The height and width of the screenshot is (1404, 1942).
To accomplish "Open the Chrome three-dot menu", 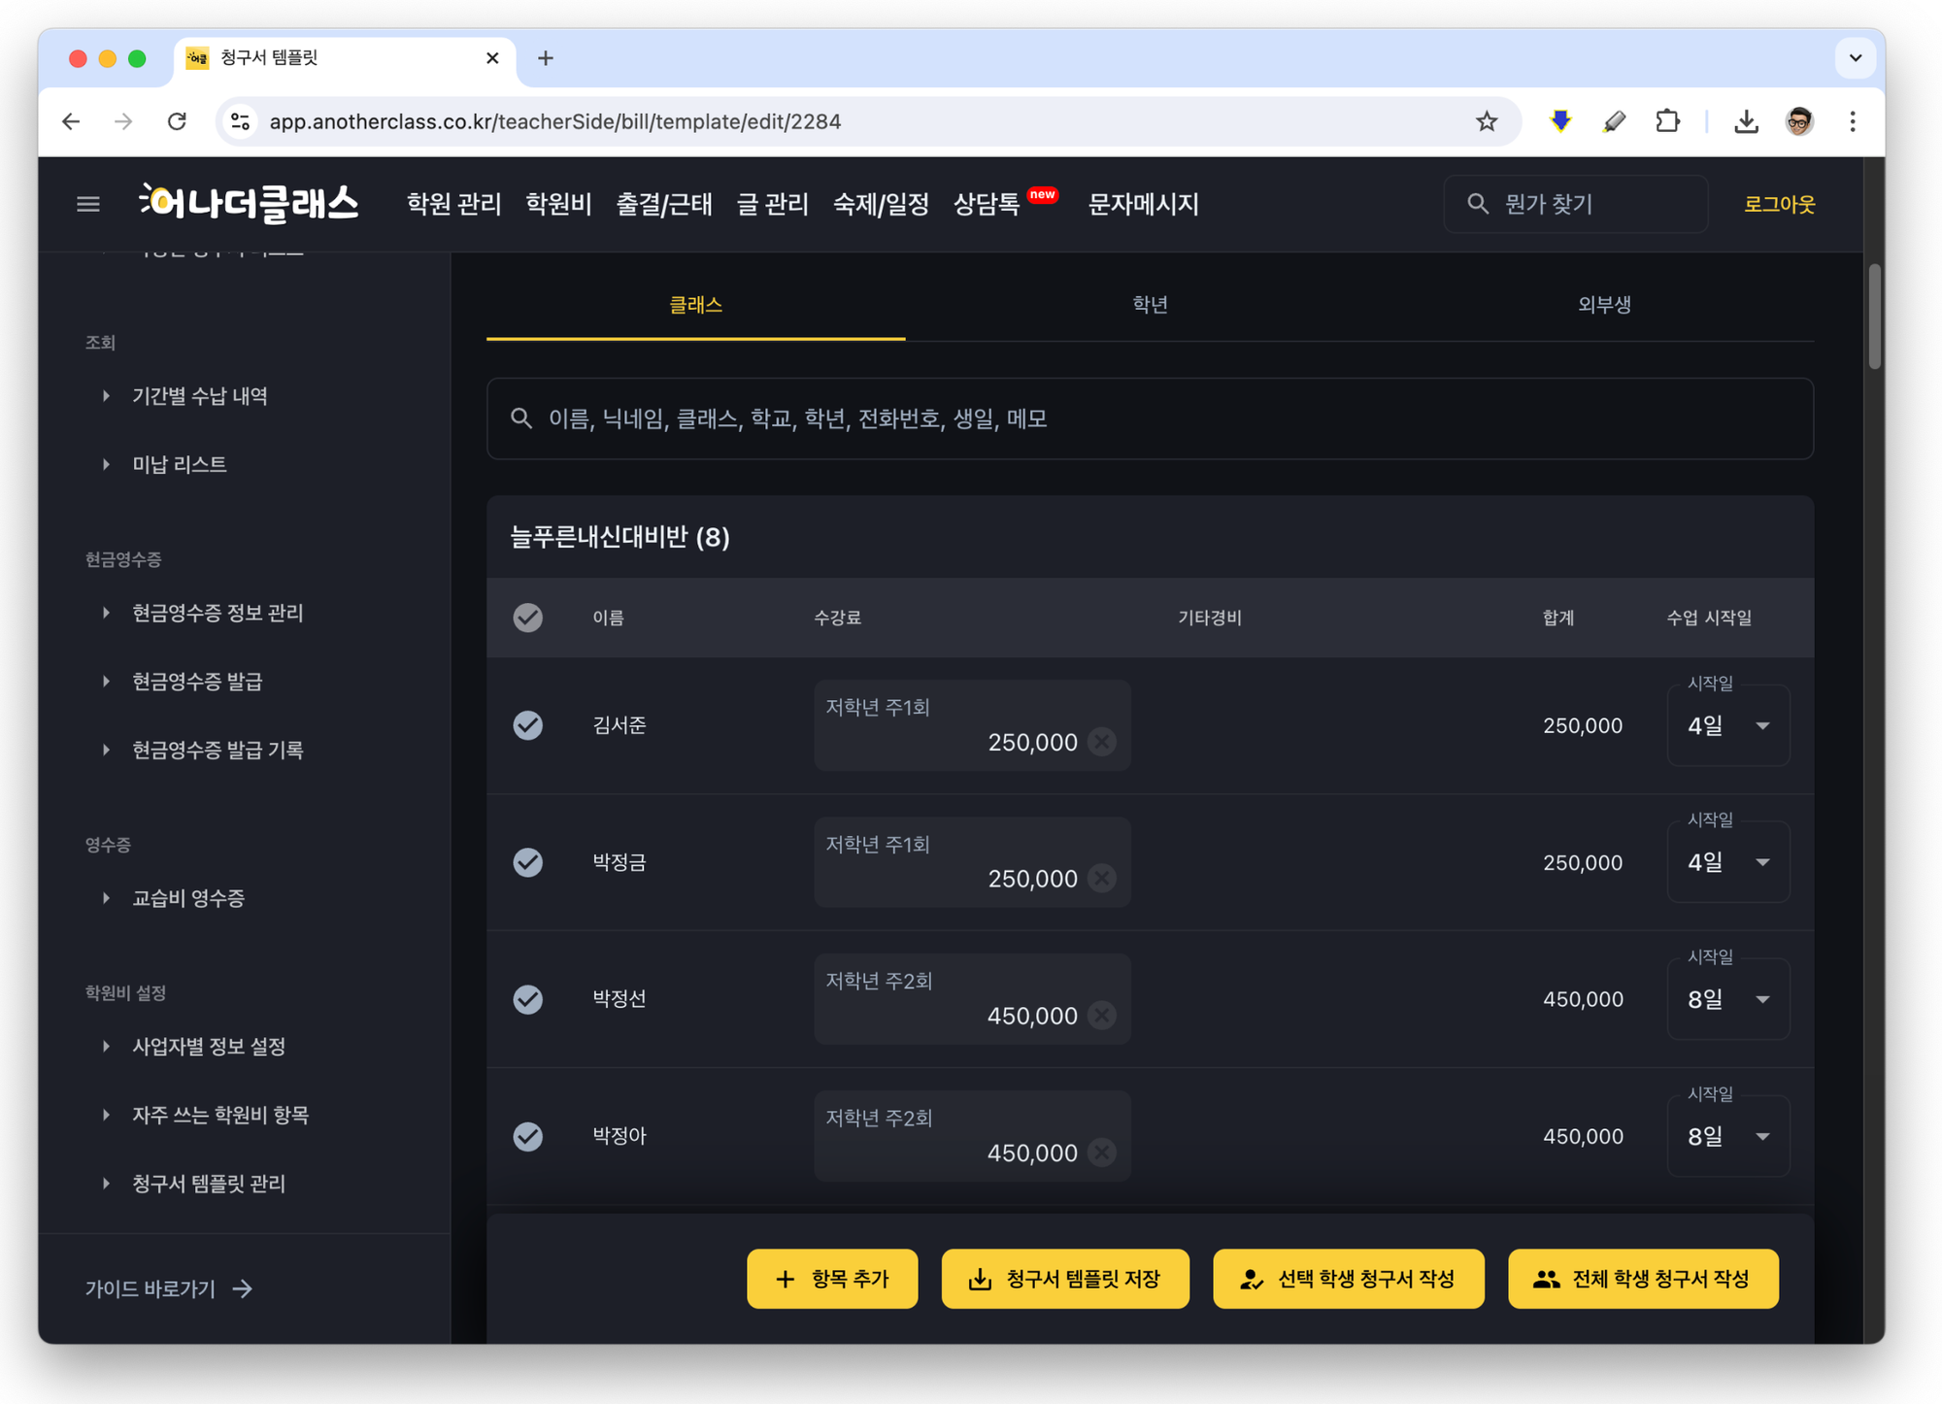I will pos(1853,121).
